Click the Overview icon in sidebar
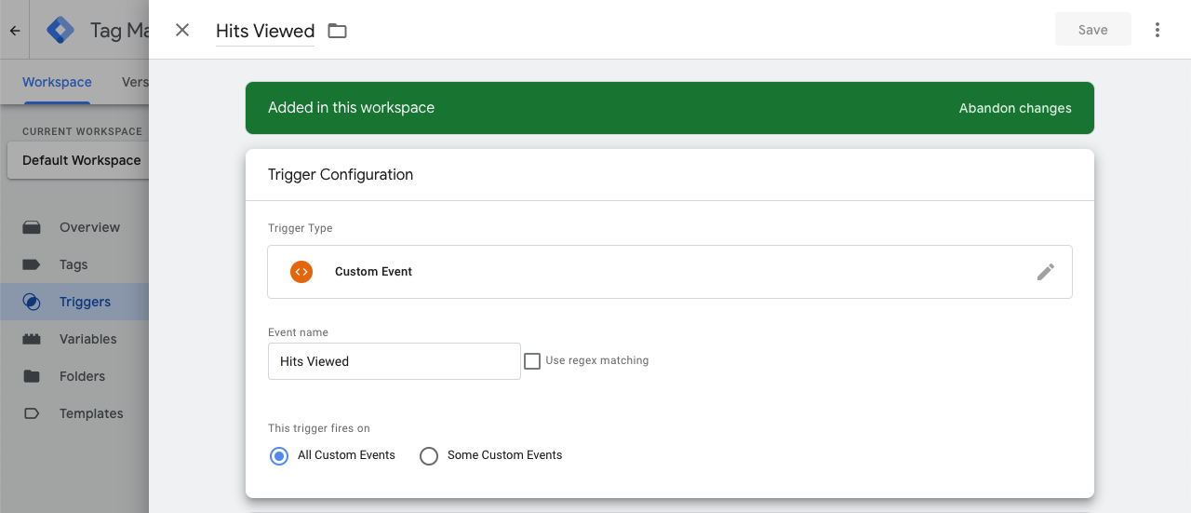1191x513 pixels. click(32, 227)
